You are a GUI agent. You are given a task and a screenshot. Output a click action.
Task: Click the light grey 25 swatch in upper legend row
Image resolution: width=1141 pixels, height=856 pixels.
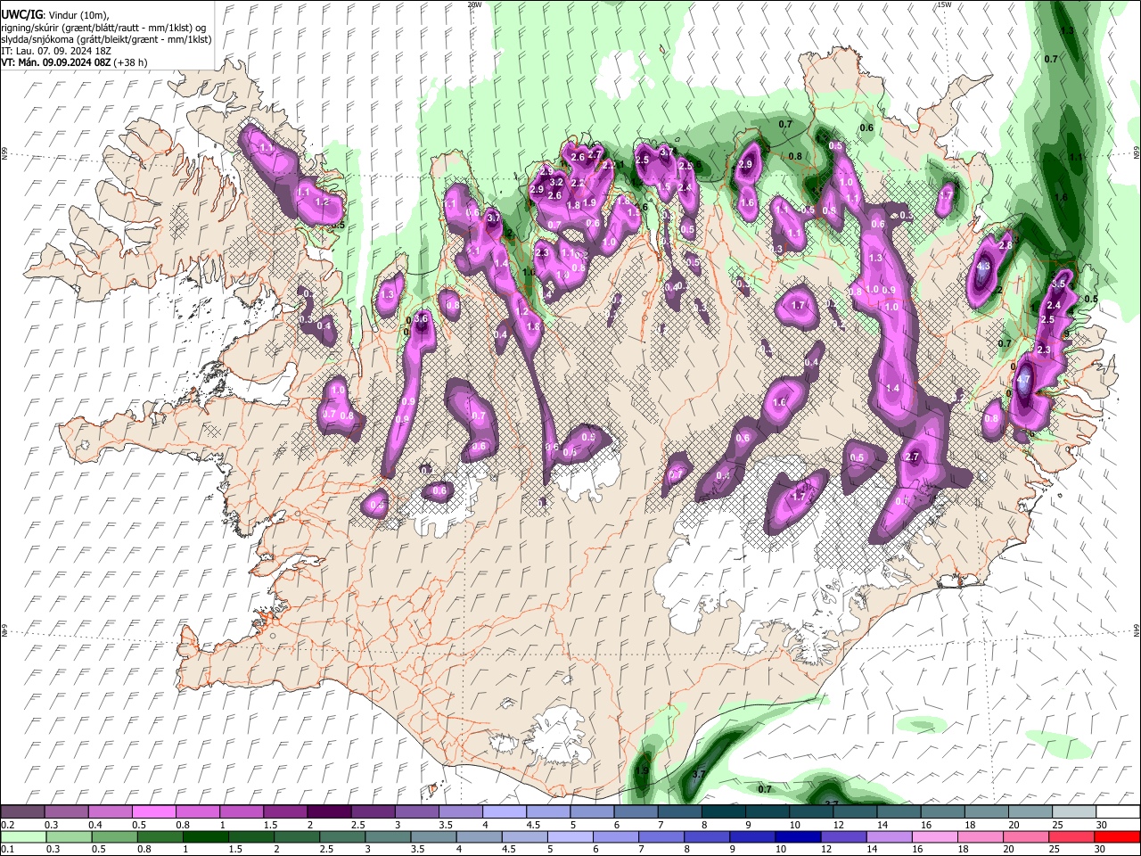click(x=1074, y=812)
